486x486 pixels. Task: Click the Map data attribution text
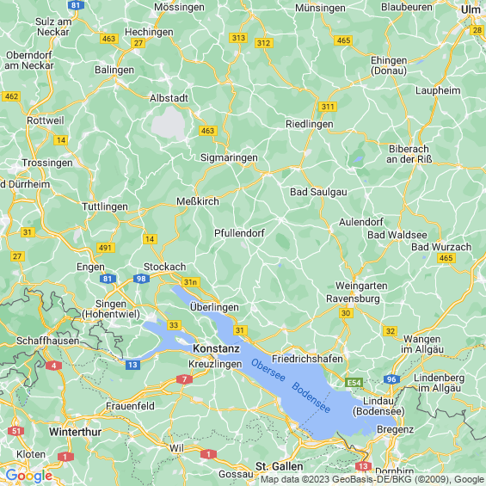(372, 479)
